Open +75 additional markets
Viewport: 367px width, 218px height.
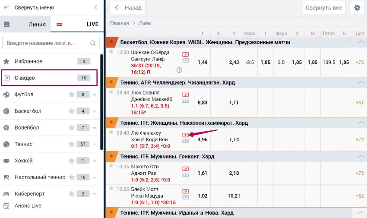pyautogui.click(x=360, y=62)
